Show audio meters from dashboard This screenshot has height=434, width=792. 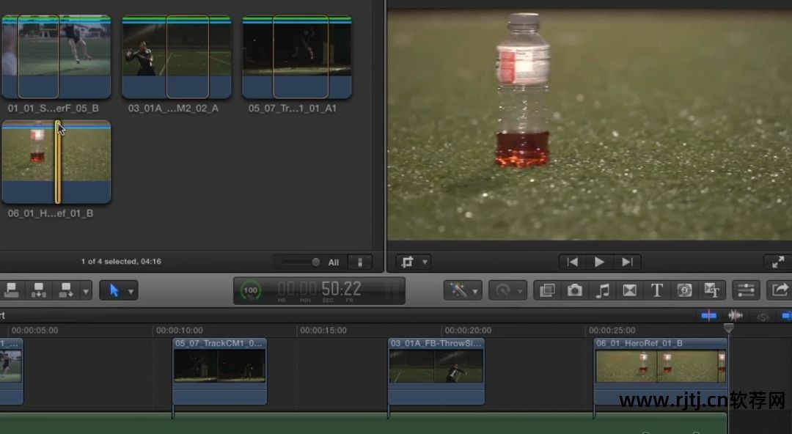point(392,290)
